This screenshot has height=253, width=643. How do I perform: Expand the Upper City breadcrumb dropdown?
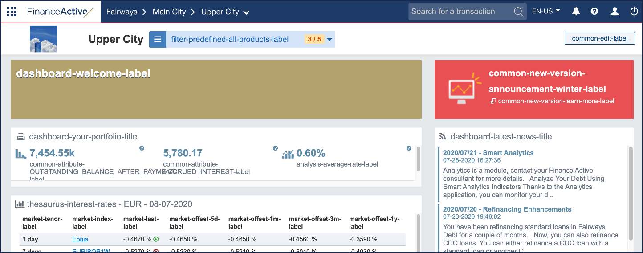(x=246, y=13)
